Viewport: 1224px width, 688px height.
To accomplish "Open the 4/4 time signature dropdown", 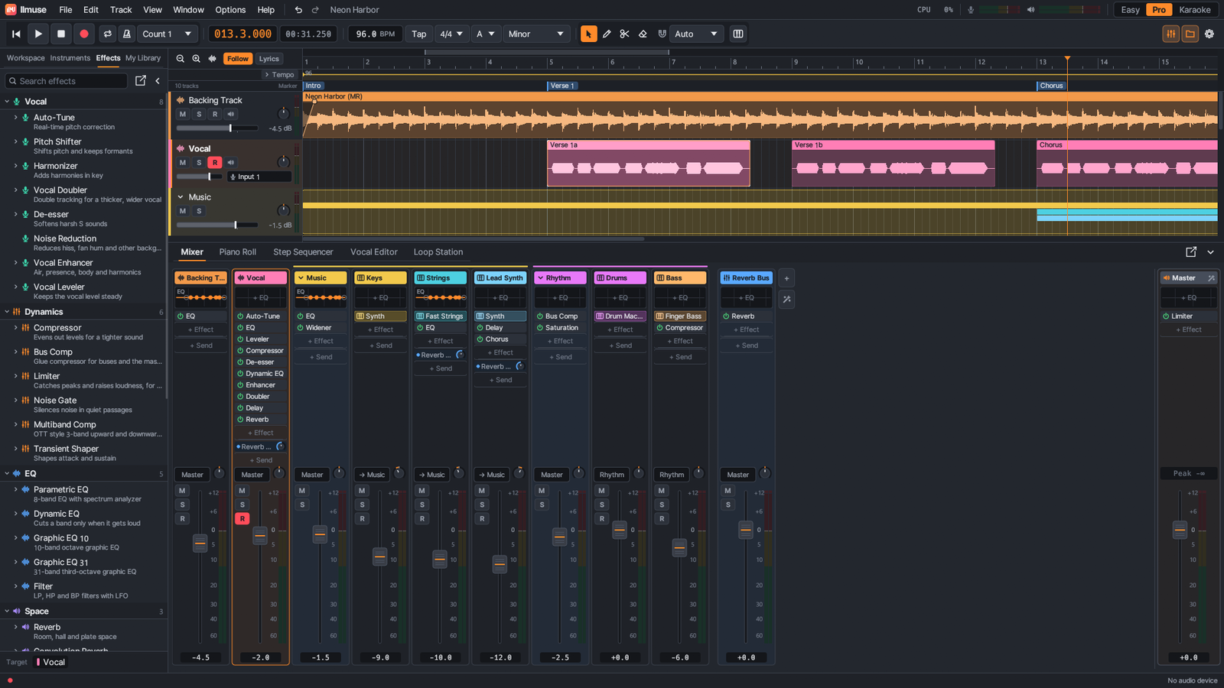I will 451,34.
